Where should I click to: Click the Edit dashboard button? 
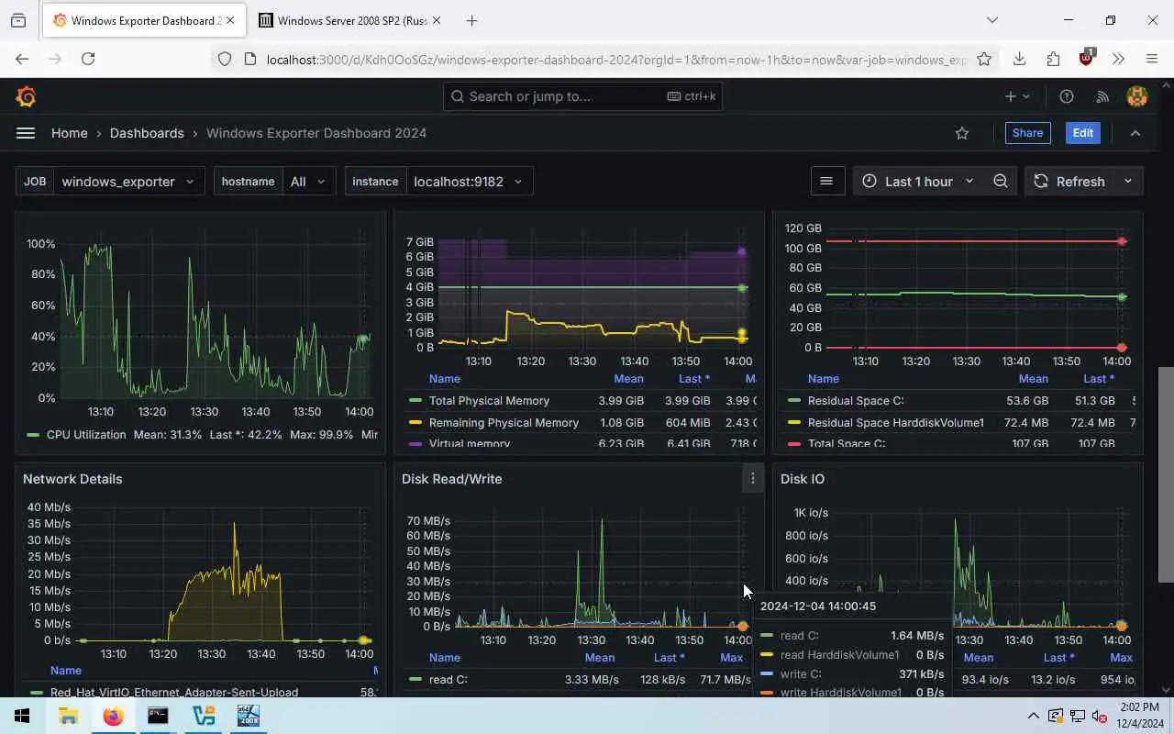pyautogui.click(x=1083, y=133)
